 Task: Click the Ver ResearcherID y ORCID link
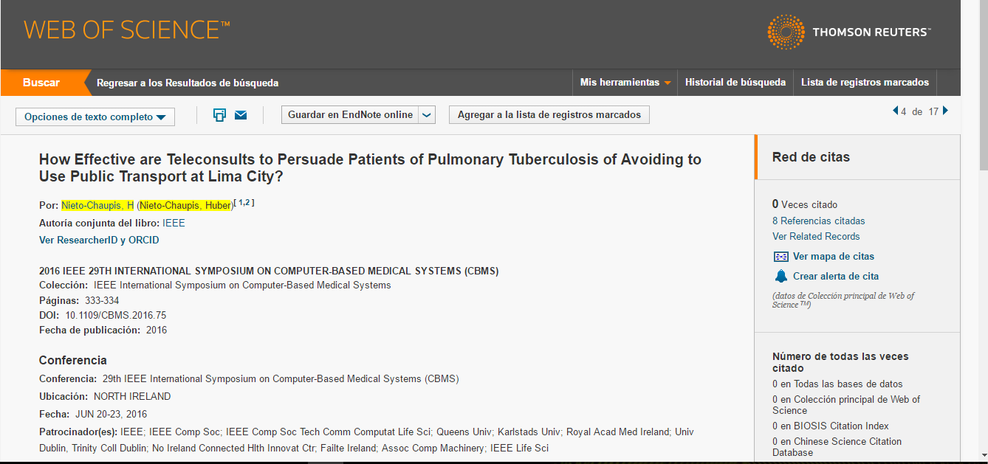point(99,240)
